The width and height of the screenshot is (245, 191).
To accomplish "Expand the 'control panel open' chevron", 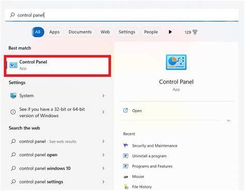I will tap(103, 155).
